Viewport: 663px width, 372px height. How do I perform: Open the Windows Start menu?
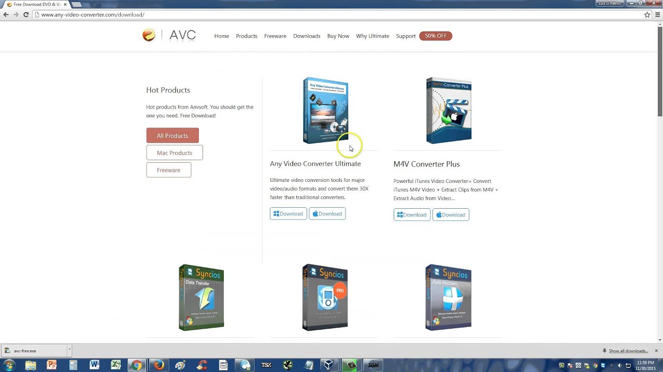pos(9,365)
